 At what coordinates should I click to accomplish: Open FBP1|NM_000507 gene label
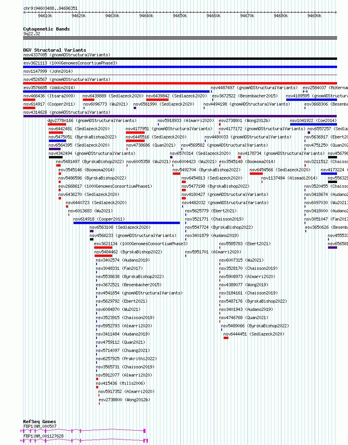[40, 426]
